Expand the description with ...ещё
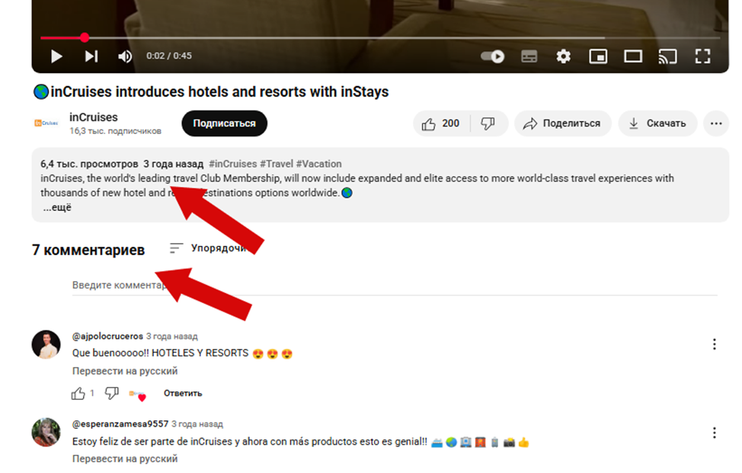The image size is (742, 473). (57, 207)
